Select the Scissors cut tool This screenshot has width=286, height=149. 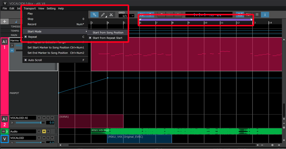click(111, 15)
